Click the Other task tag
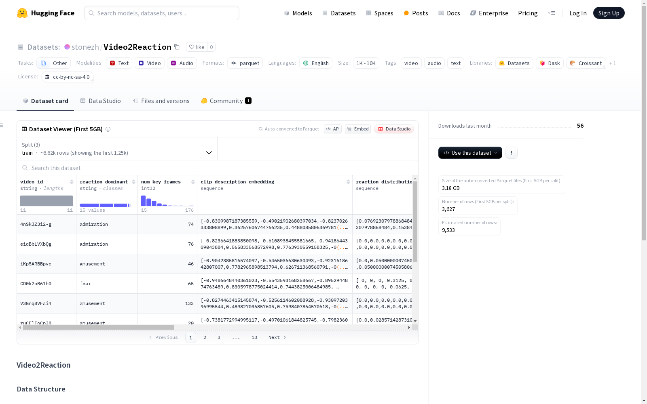This screenshot has height=404, width=647. 54,63
